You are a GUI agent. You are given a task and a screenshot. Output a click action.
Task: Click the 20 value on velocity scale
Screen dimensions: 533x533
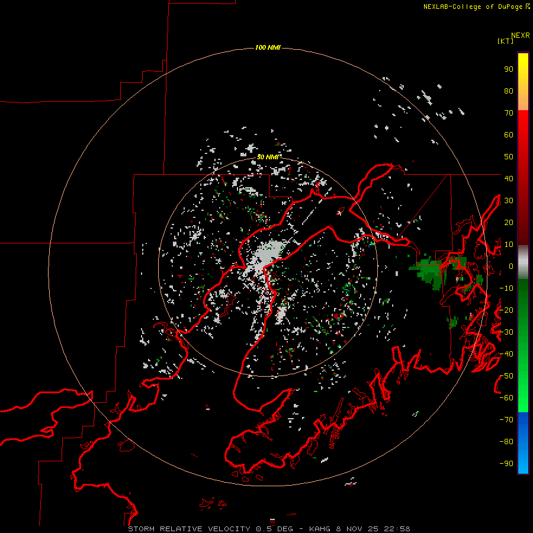tap(509, 222)
